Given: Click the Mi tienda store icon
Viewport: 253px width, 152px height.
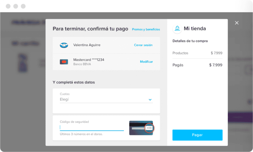Looking at the screenshot, I should point(177,29).
